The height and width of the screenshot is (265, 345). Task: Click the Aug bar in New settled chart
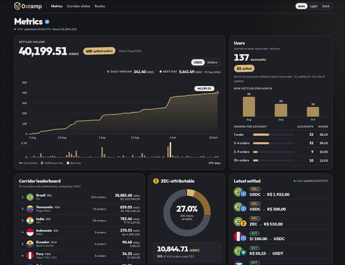(x=249, y=107)
